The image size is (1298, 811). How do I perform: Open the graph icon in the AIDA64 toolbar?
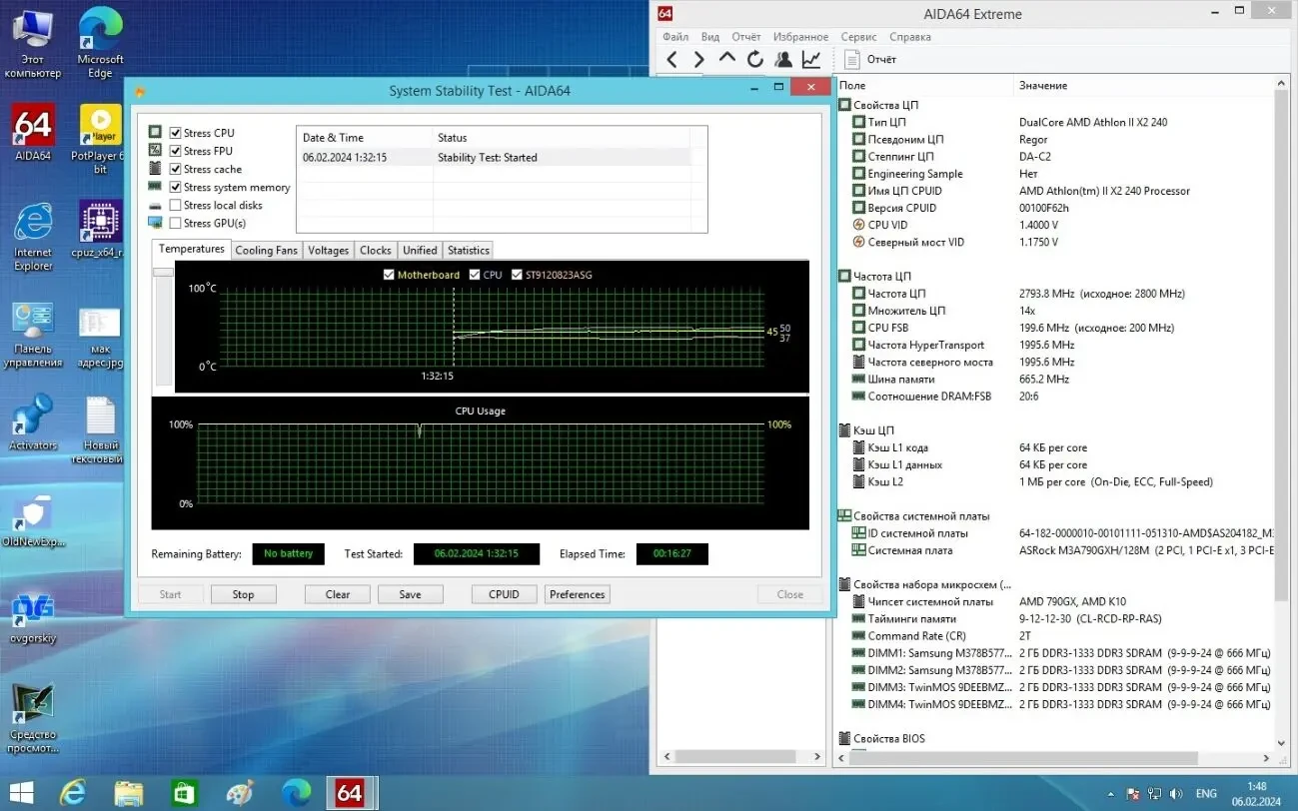coord(810,59)
